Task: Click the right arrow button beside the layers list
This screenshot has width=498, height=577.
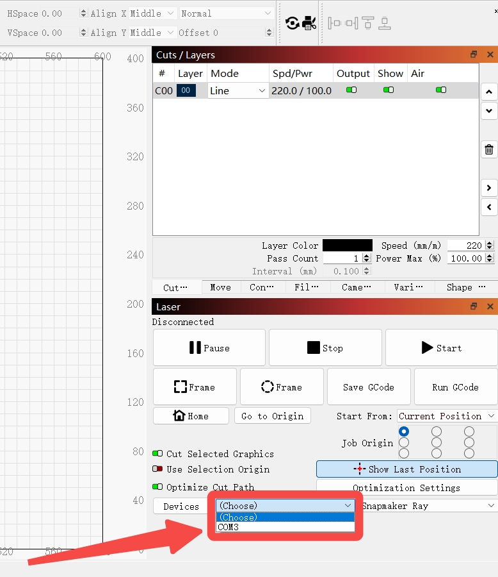Action: (489, 188)
